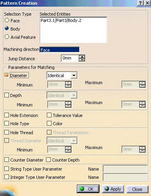Enable Counter Diameter checkbox

click(x=7, y=160)
